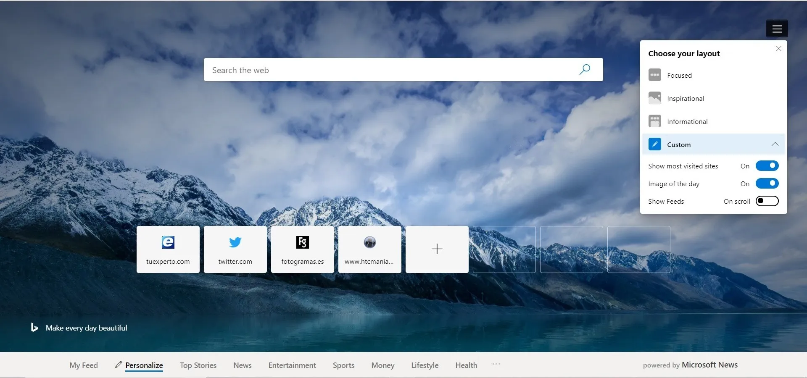Click the Personalize link
The height and width of the screenshot is (378, 807).
pos(144,365)
